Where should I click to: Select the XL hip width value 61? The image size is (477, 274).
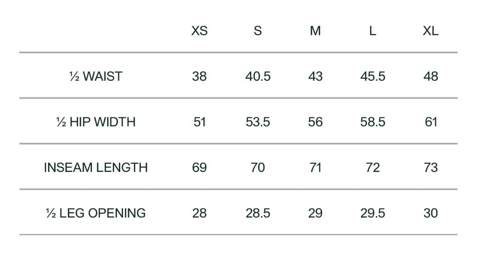(x=431, y=122)
